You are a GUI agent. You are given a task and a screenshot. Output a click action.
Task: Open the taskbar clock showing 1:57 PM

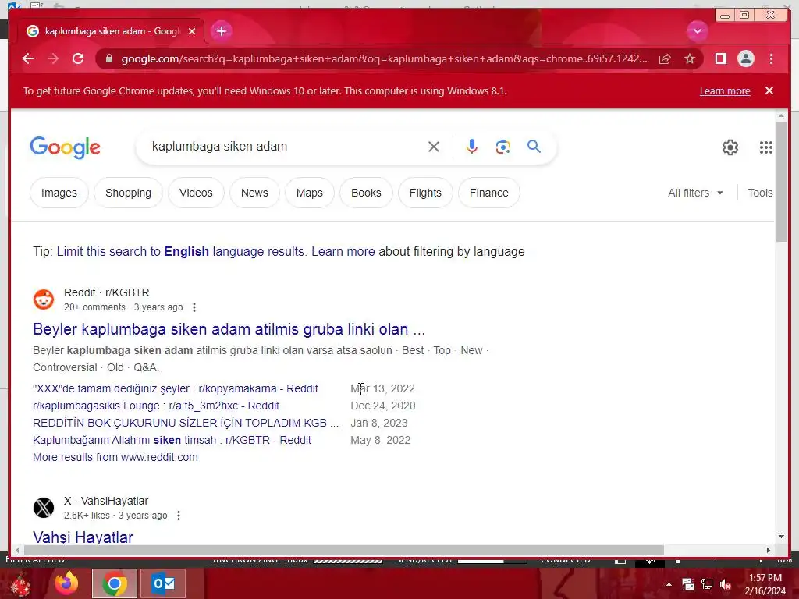click(x=765, y=584)
